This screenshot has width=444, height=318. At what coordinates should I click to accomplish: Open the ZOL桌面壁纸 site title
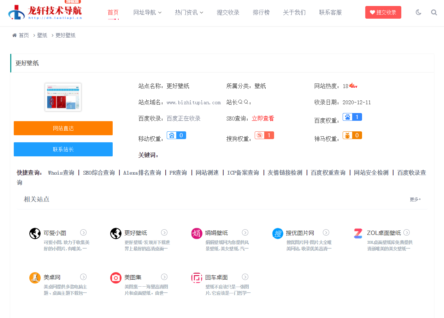click(384, 233)
